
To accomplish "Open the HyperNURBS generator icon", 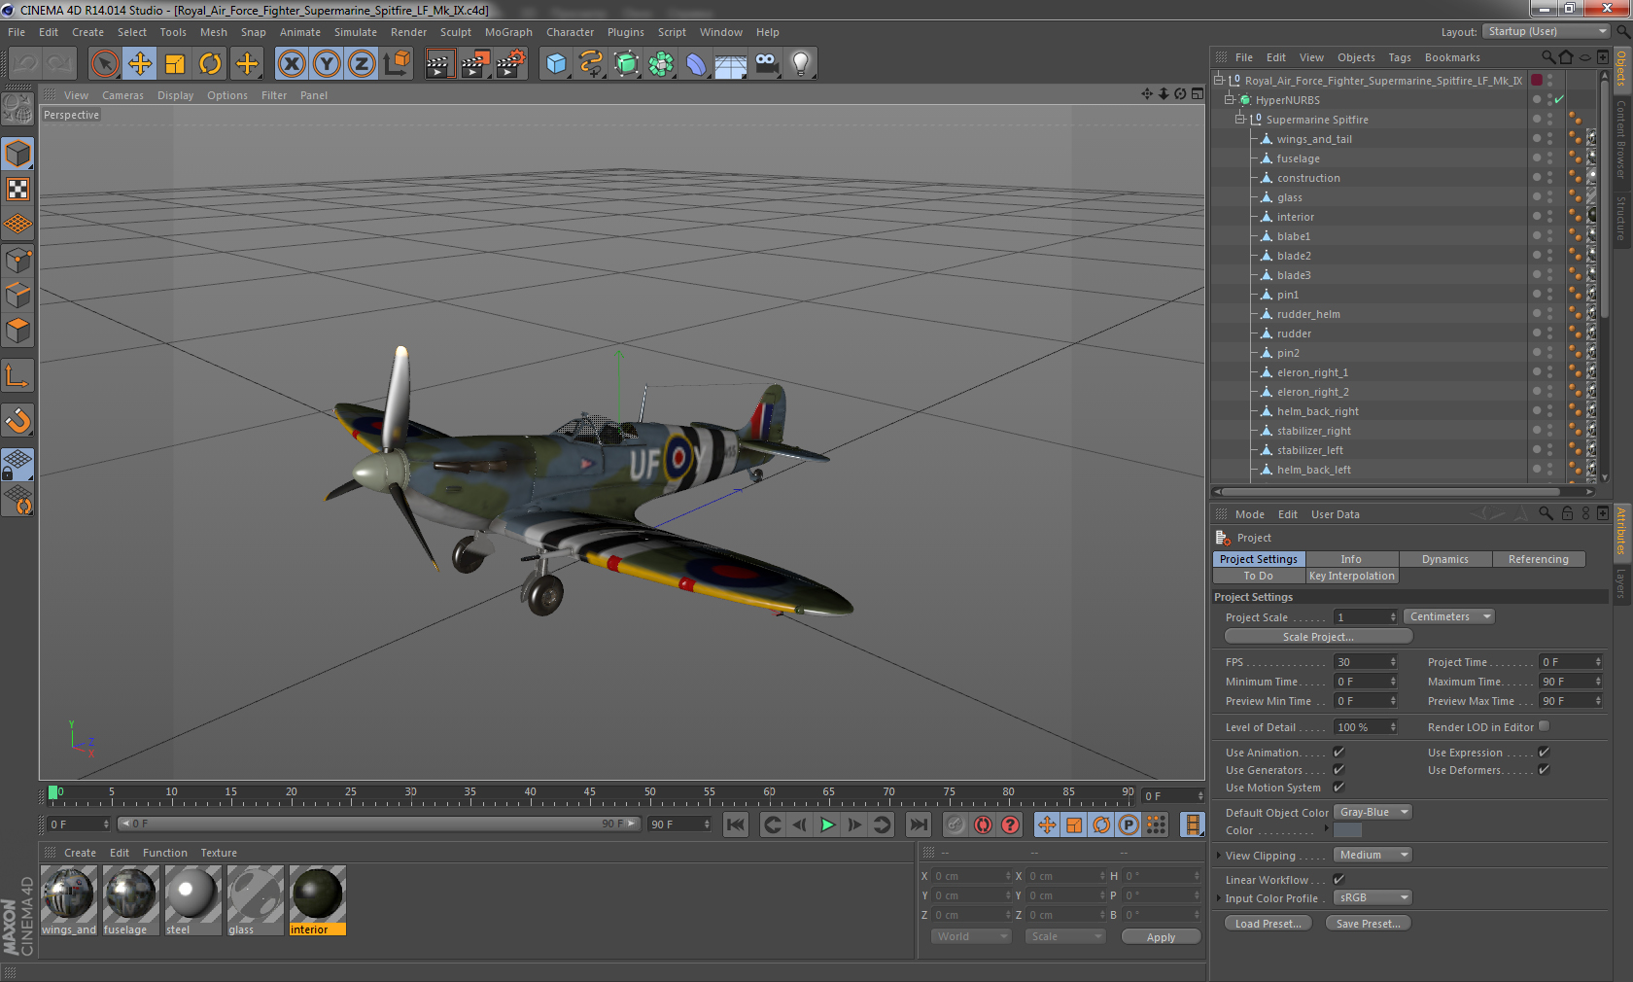I will (626, 64).
